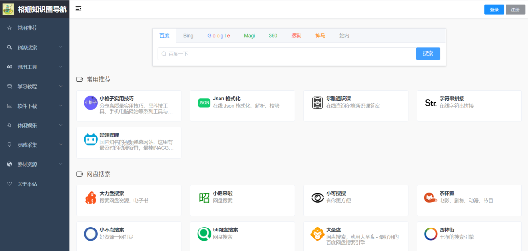
Task: Click the 好资源一网打尽 description text
Action: (x=116, y=237)
